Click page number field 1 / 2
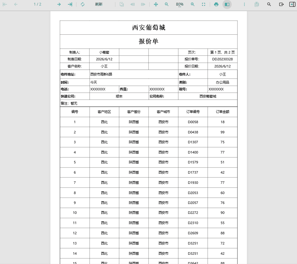The image size is (297, 264). (37, 4)
